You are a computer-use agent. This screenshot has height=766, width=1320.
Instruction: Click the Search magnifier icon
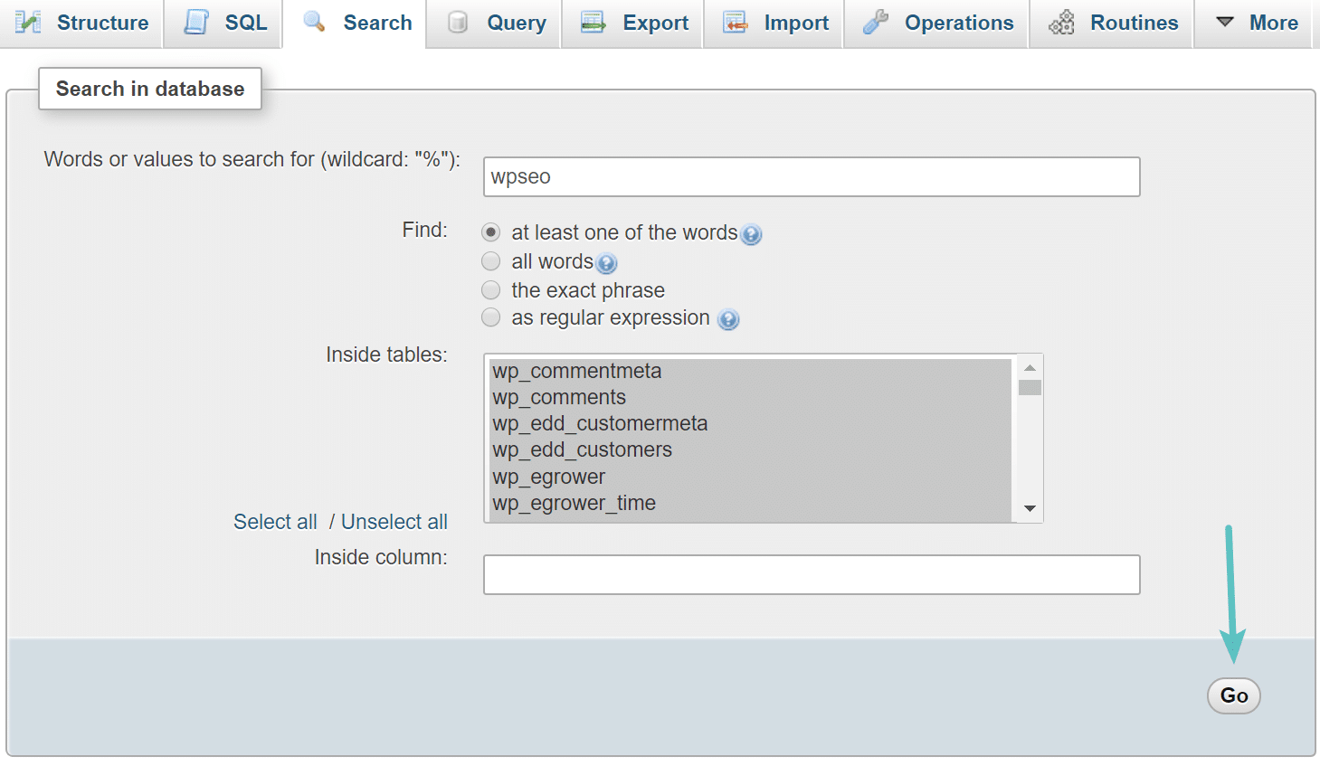312,23
